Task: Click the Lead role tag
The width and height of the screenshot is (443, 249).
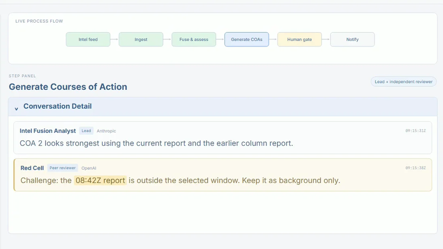Action: [86, 131]
